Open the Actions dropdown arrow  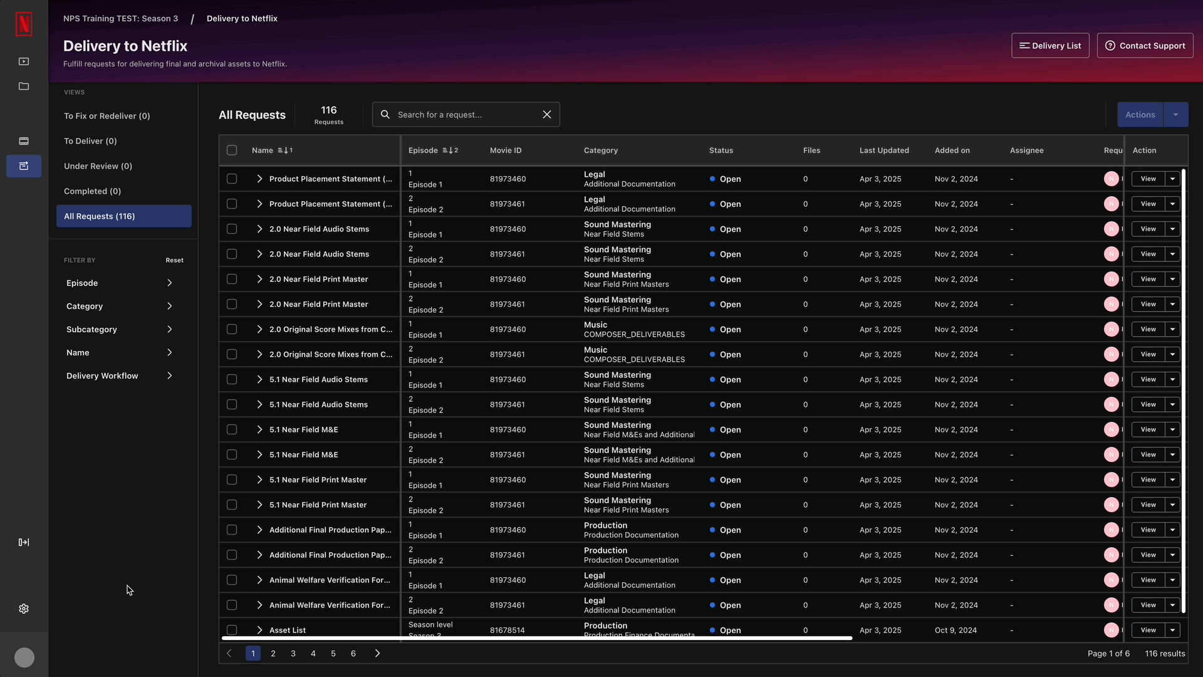click(x=1175, y=115)
